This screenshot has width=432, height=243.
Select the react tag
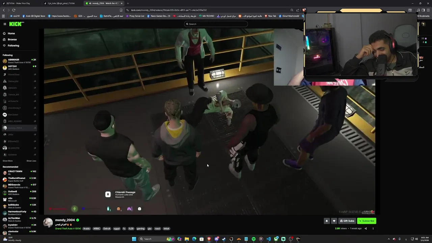[158, 228]
